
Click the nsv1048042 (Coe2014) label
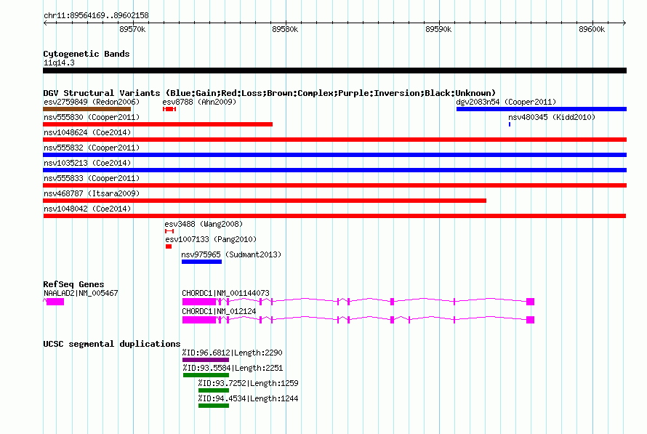[87, 209]
